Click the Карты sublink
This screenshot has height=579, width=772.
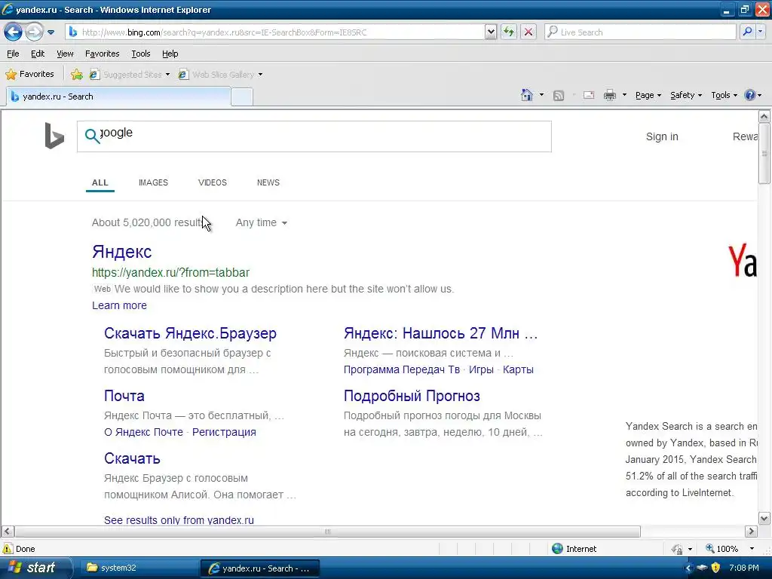(x=518, y=369)
